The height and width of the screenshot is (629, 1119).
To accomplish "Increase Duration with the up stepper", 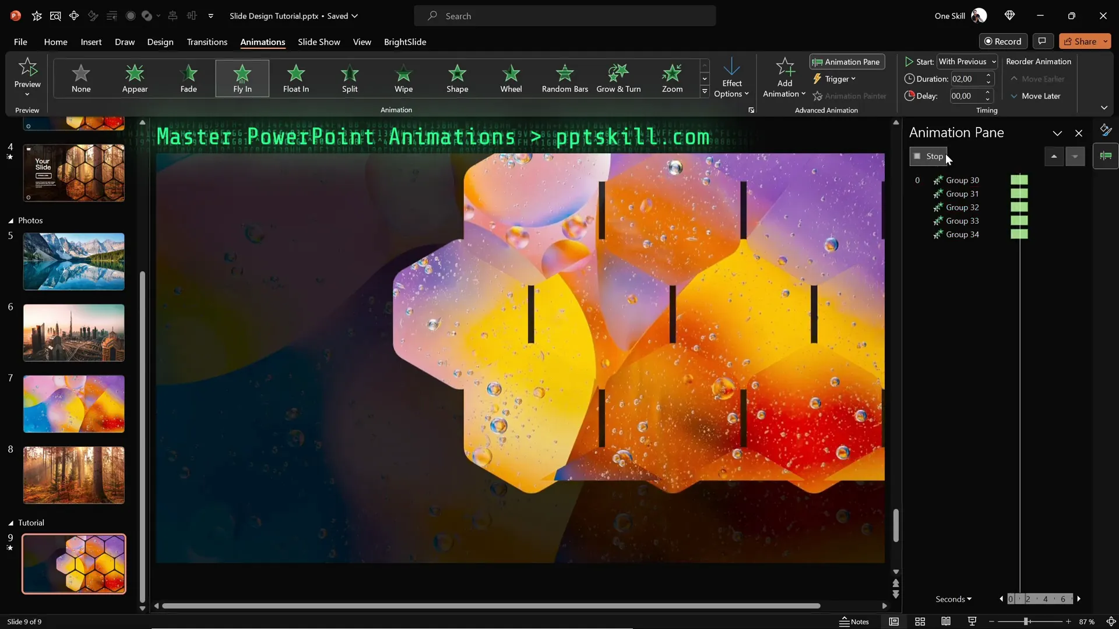I will (988, 75).
